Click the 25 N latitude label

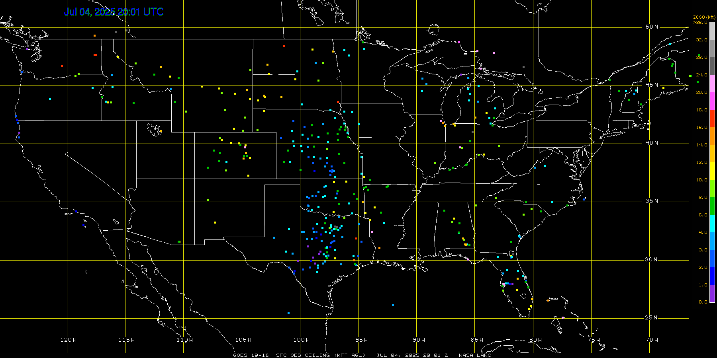pyautogui.click(x=652, y=317)
